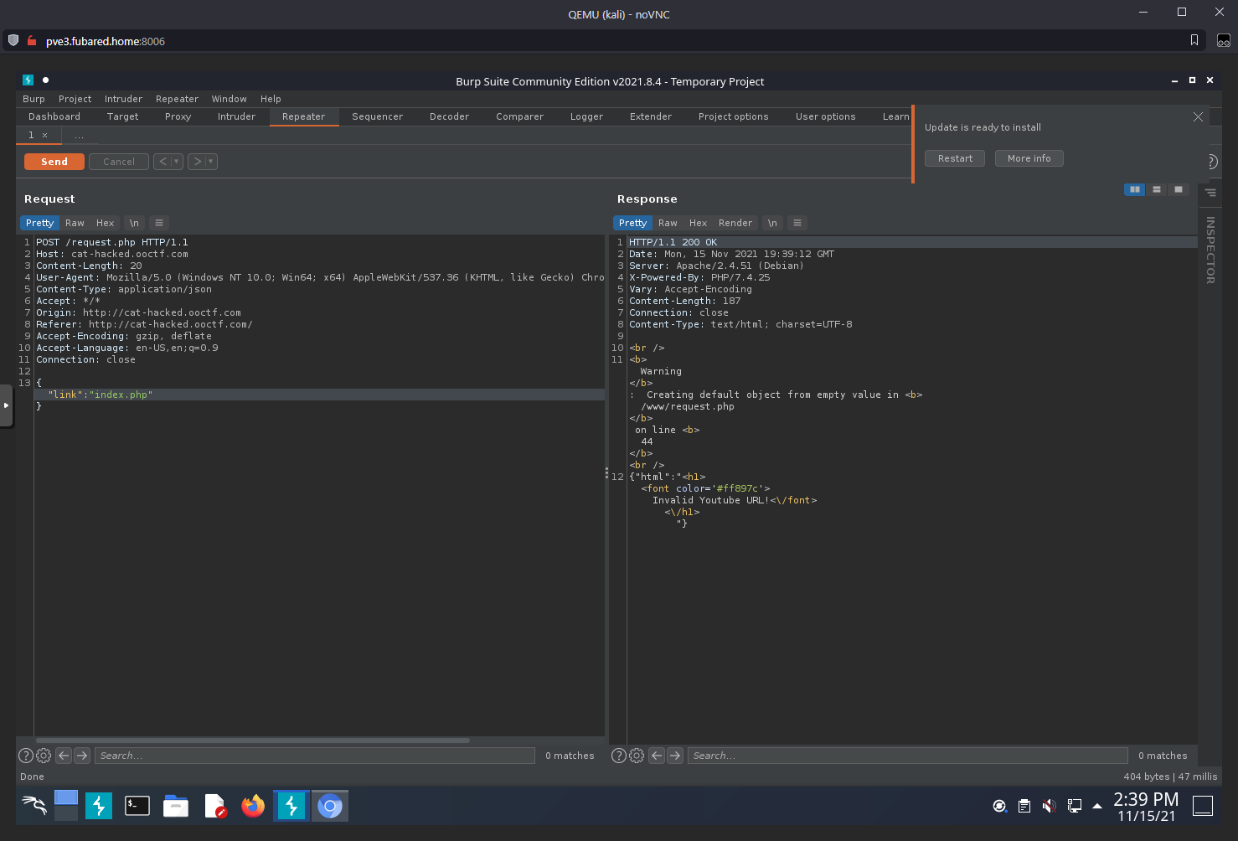The width and height of the screenshot is (1238, 841).
Task: Click the Request search field
Action: pyautogui.click(x=315, y=756)
